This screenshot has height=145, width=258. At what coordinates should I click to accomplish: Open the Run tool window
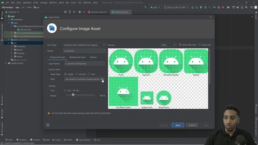(97, 140)
